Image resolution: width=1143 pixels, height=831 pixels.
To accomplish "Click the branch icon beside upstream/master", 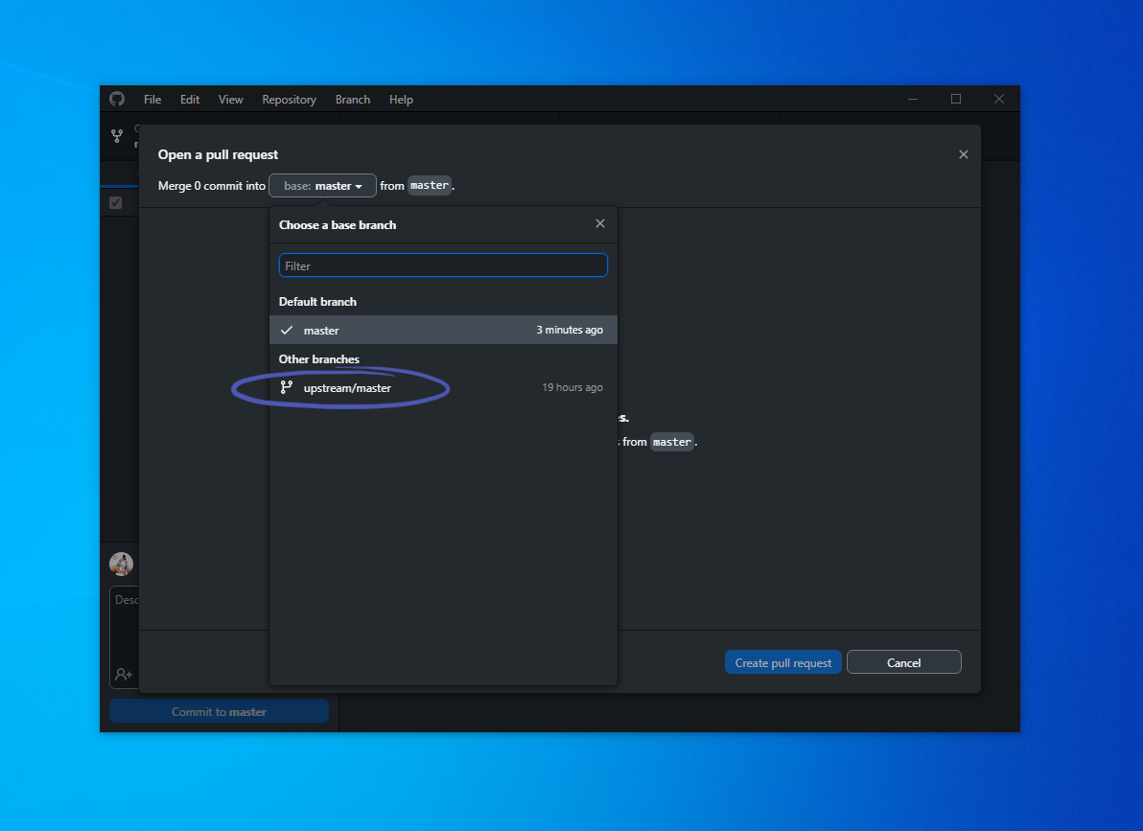I will pos(287,387).
